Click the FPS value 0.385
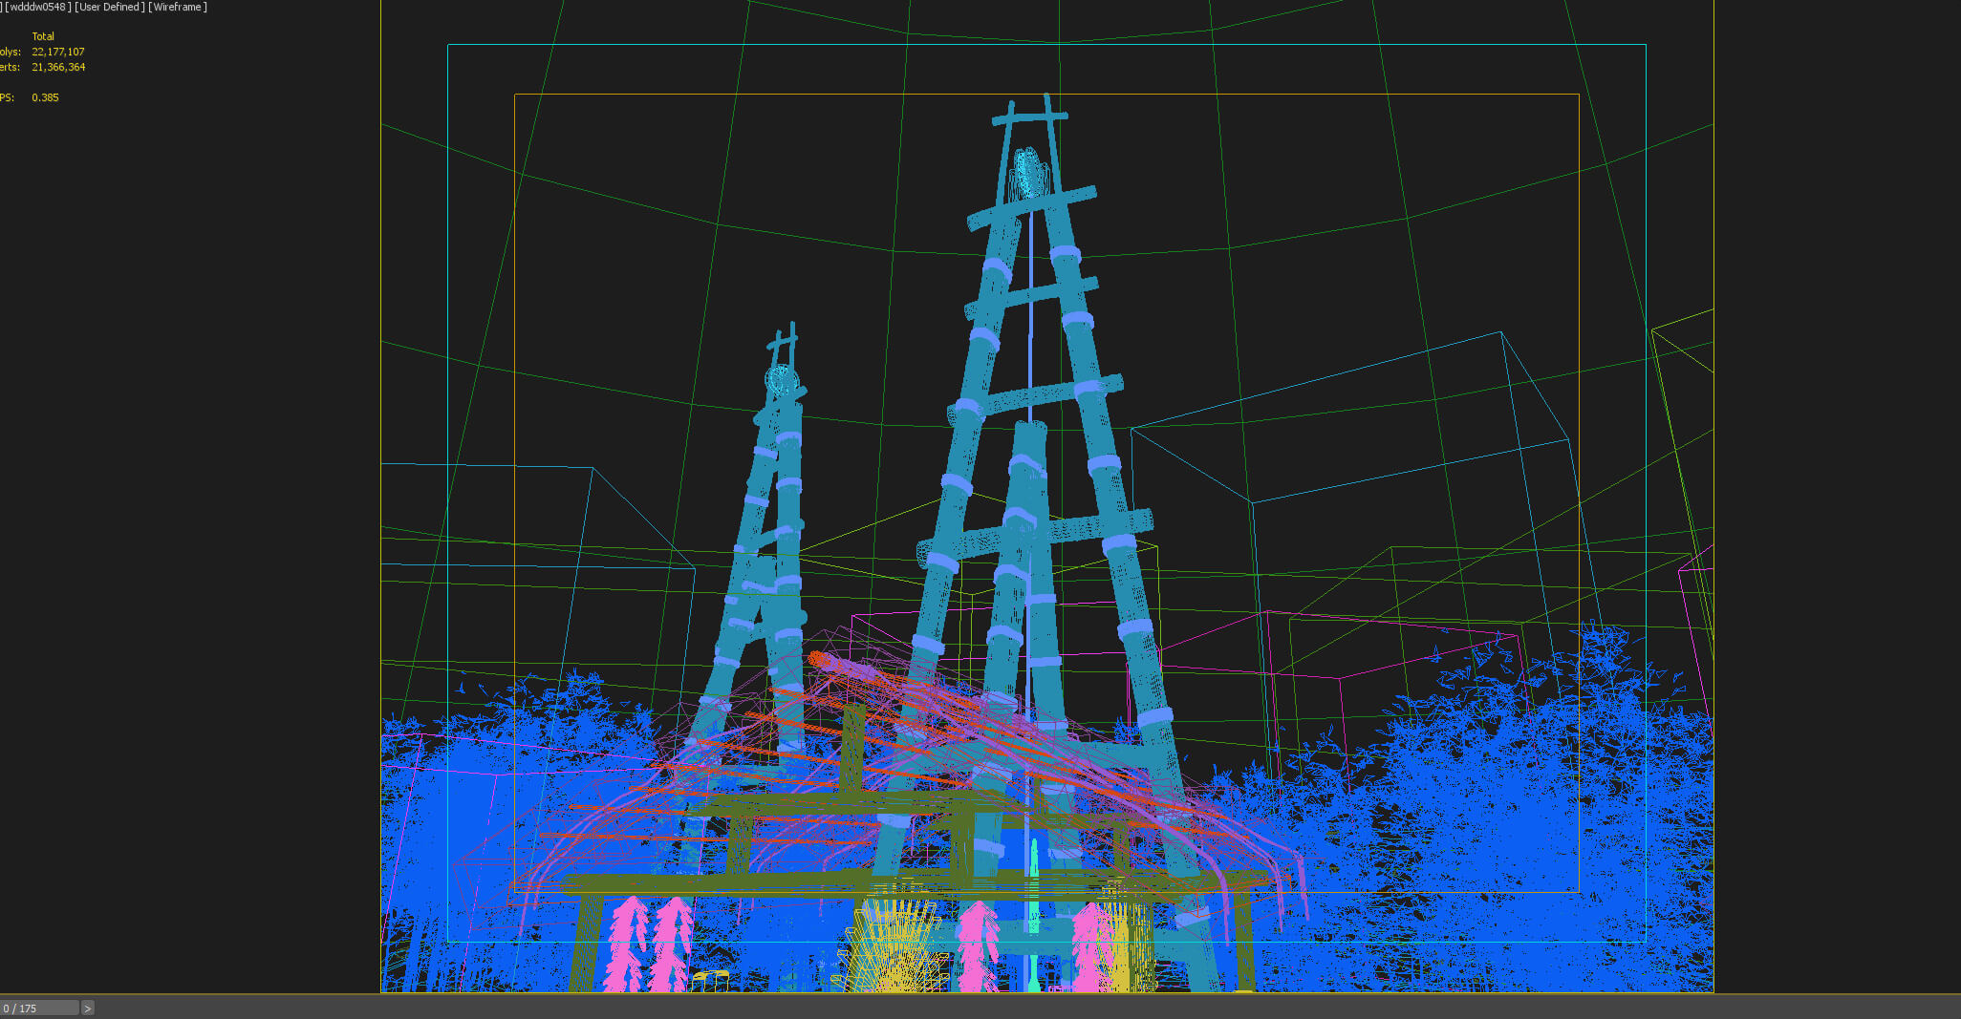 (45, 97)
